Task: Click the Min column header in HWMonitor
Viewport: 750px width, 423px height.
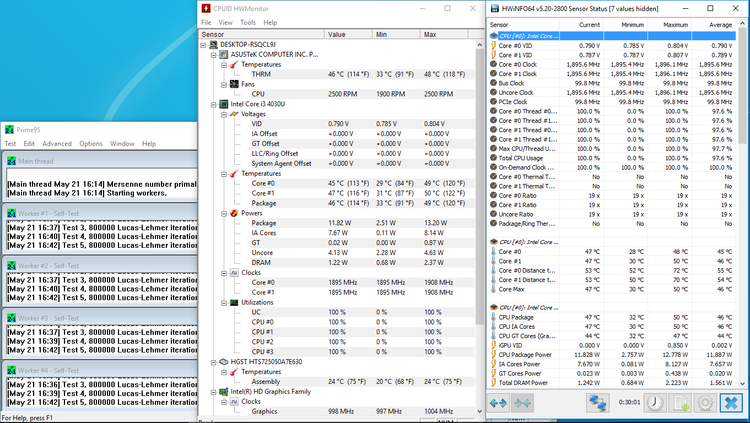Action: click(396, 34)
